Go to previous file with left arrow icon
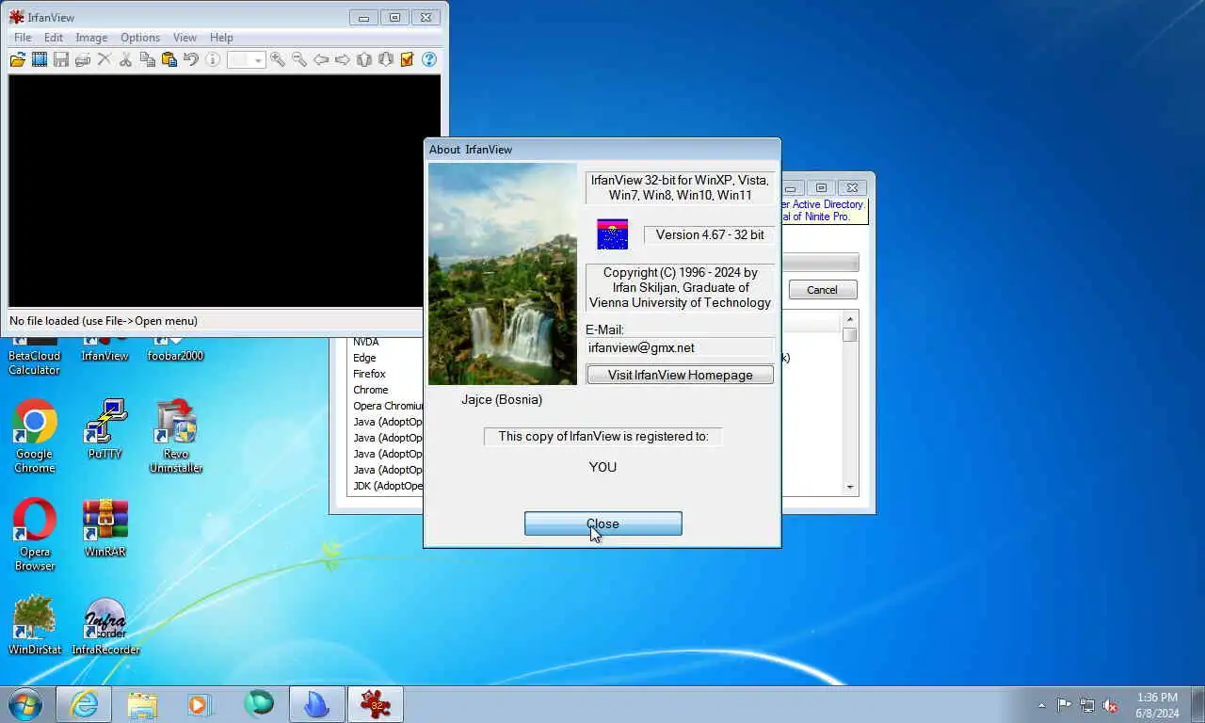Viewport: 1205px width, 723px height. [321, 59]
